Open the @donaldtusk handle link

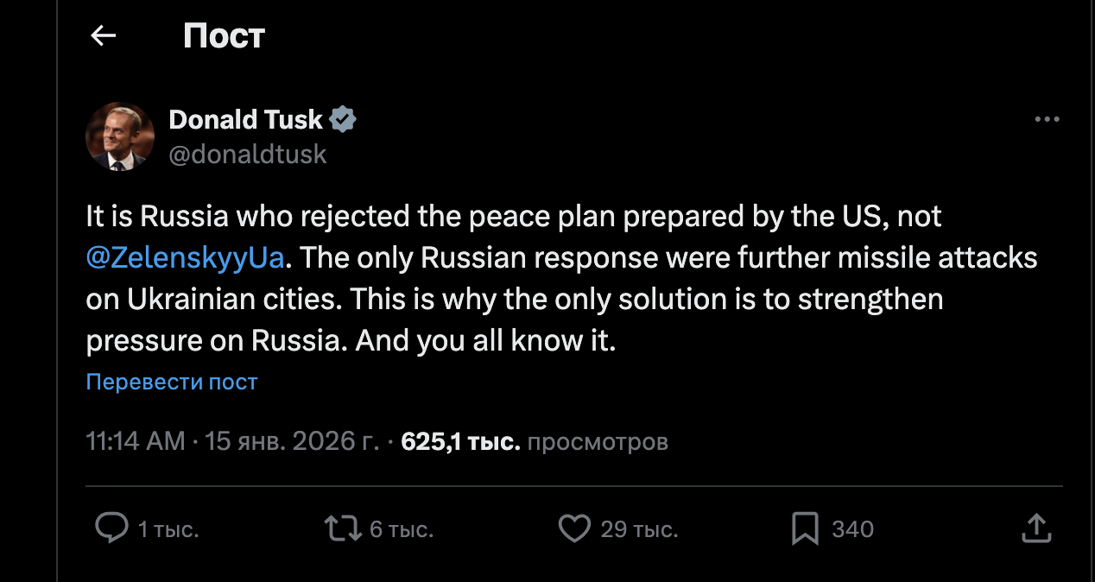pyautogui.click(x=248, y=154)
